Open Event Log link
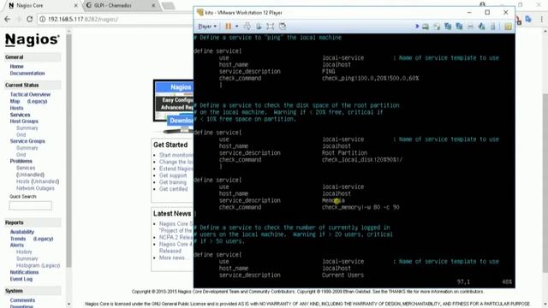This screenshot has width=548, height=308. coord(21,279)
